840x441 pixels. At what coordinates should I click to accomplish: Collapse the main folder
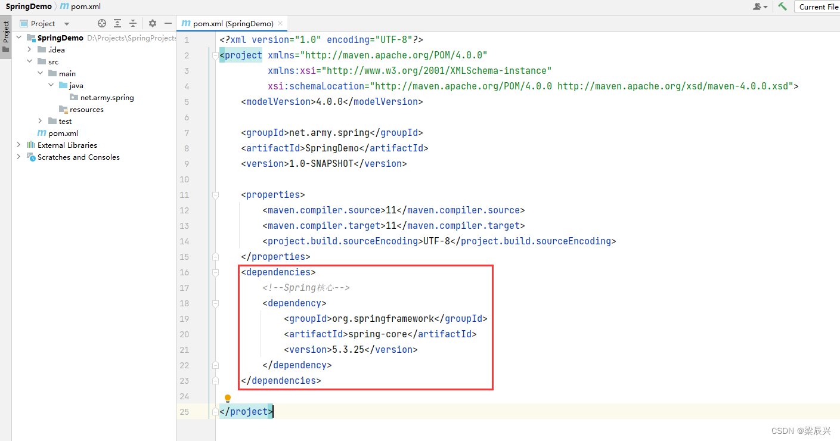40,73
